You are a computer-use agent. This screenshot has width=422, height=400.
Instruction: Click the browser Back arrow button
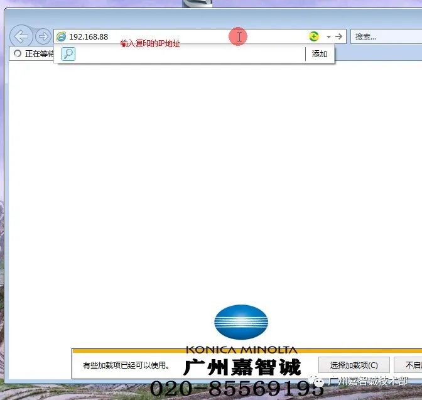coord(21,36)
